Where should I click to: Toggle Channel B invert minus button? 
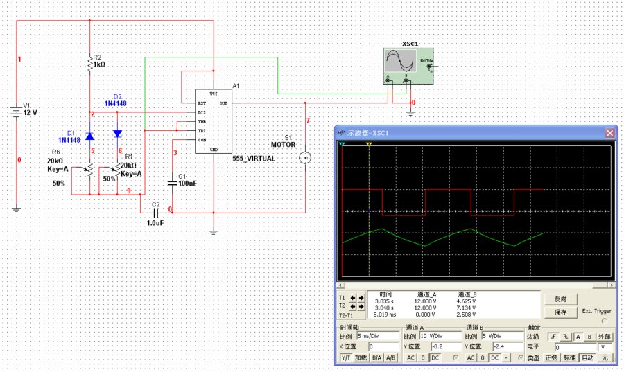(506, 357)
